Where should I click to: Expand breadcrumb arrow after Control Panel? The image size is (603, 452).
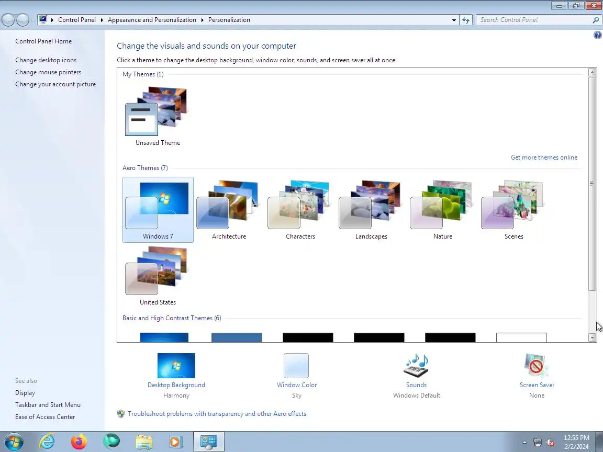pos(102,20)
